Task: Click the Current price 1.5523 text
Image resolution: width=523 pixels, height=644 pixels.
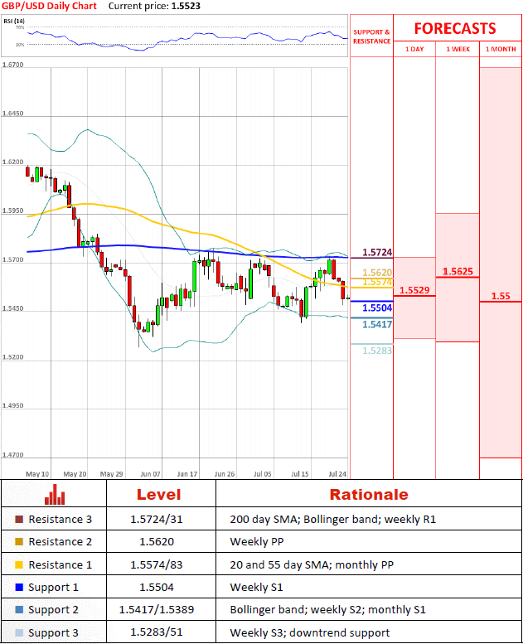Action: 154,6
